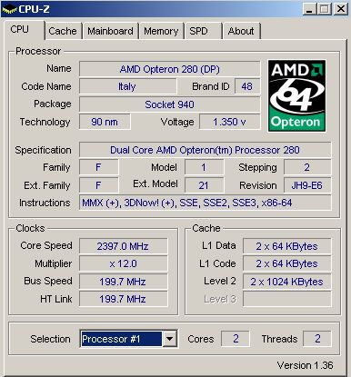The height and width of the screenshot is (377, 351).
Task: Click the Specification field Dual Core AMD Opteron
Action: point(205,150)
